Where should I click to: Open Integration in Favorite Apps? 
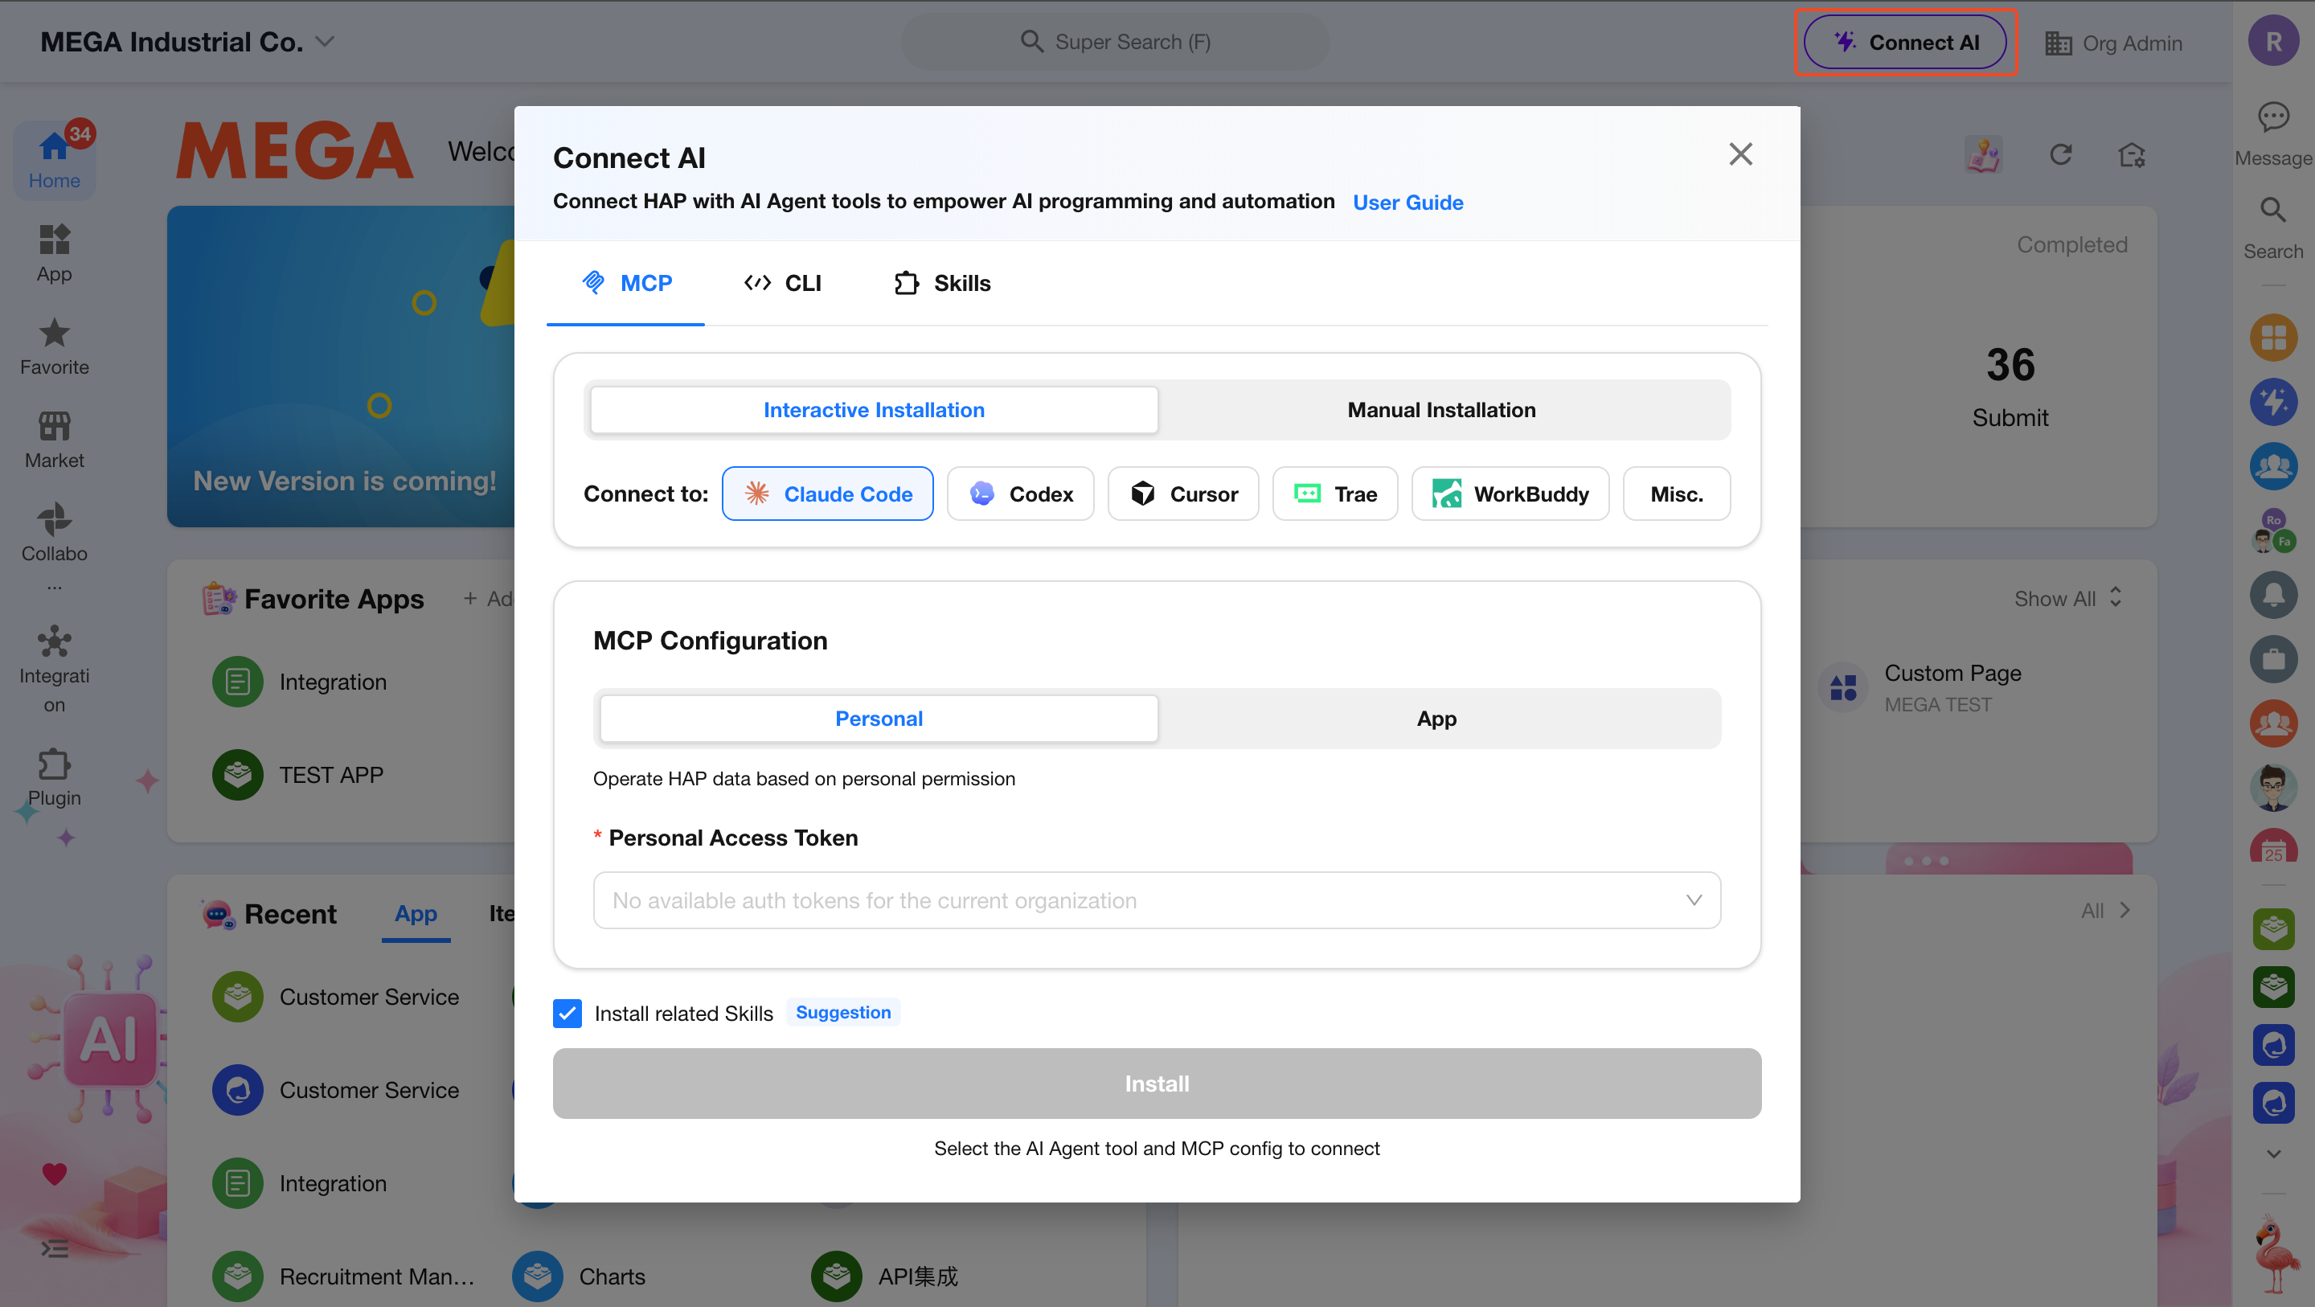[300, 682]
